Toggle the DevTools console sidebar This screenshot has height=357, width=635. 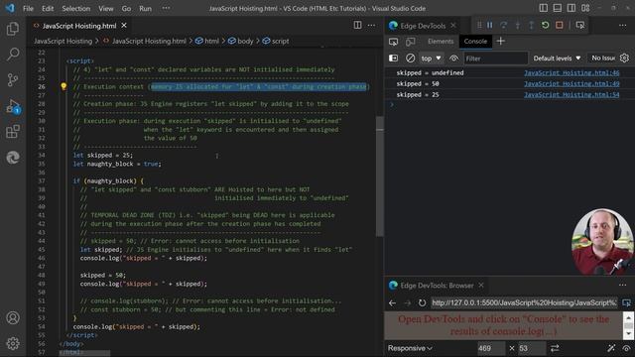pyautogui.click(x=393, y=58)
